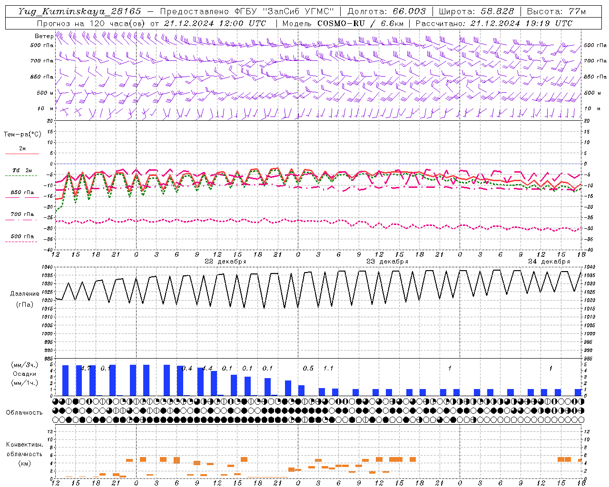Click the 'Модель COSMO-RU / 6.6км' text
This screenshot has width=609, height=487.
pos(343,23)
